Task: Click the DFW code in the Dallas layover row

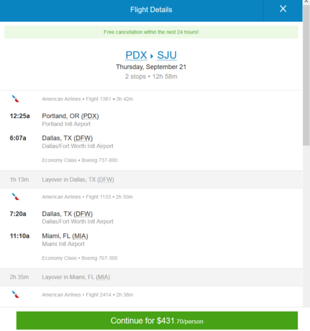Action: (x=105, y=180)
